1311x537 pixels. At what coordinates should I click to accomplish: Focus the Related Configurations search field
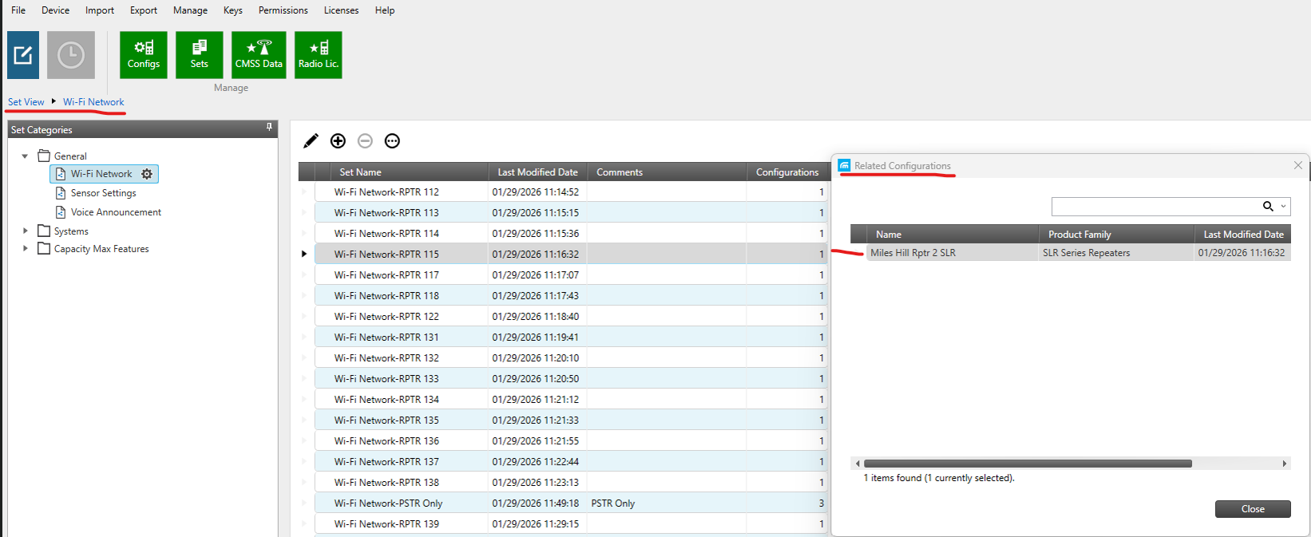[1156, 207]
